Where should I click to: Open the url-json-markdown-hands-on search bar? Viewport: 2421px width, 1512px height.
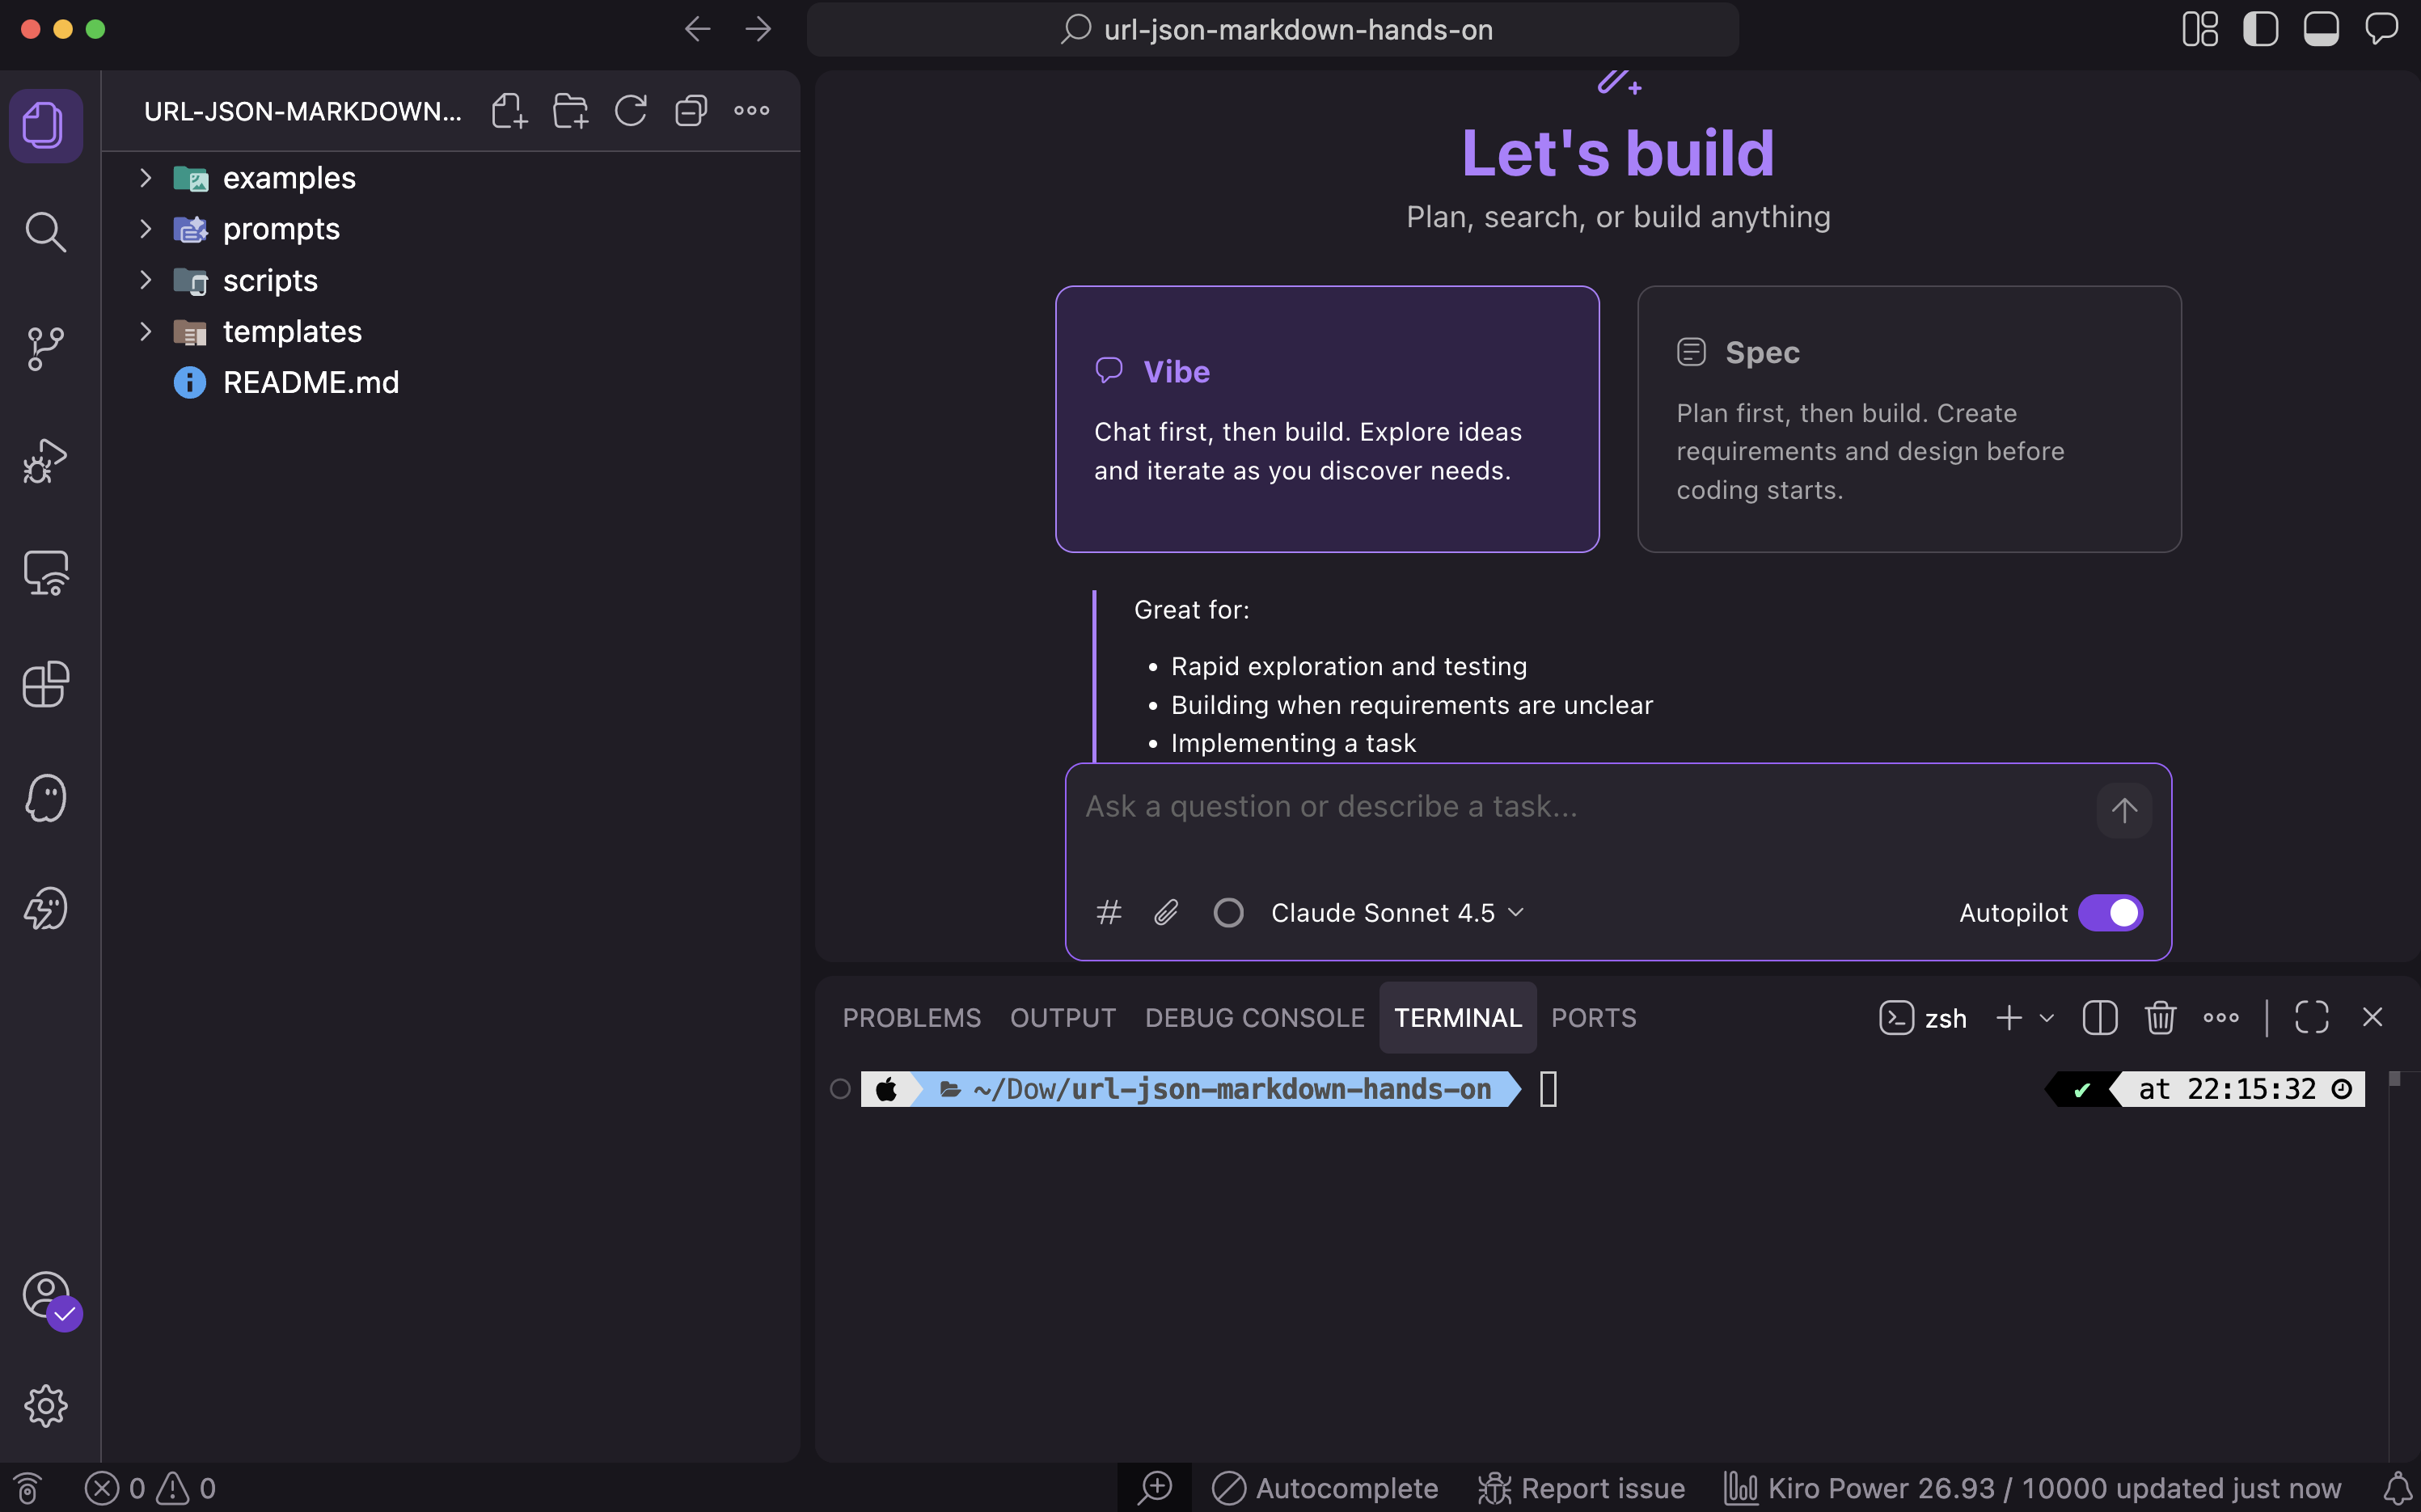[x=1272, y=29]
